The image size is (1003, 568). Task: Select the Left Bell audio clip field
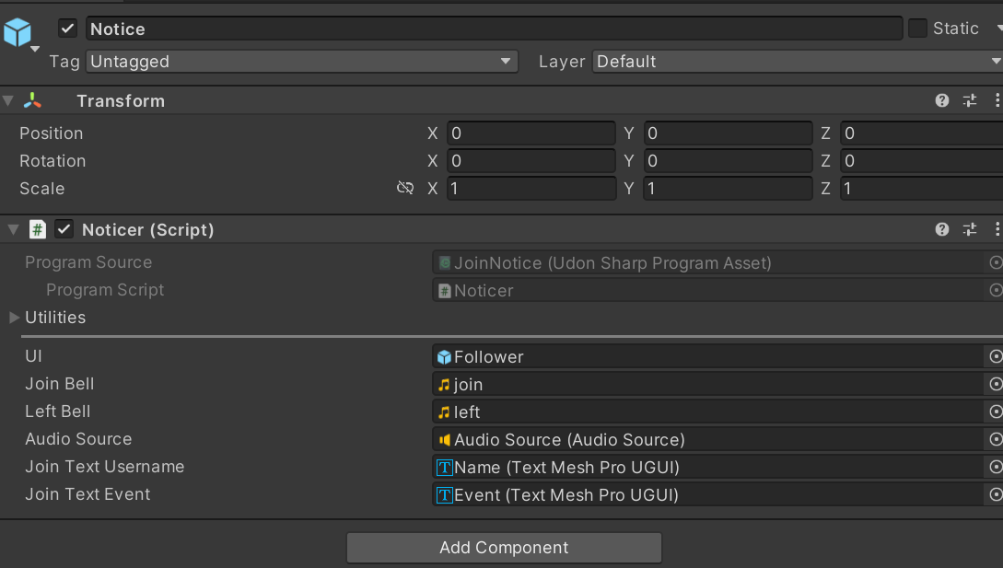[x=707, y=412]
